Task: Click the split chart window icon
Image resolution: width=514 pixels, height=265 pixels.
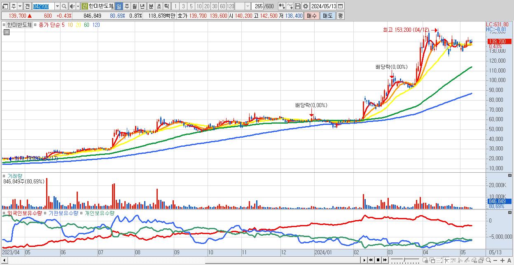Action: tap(425, 260)
